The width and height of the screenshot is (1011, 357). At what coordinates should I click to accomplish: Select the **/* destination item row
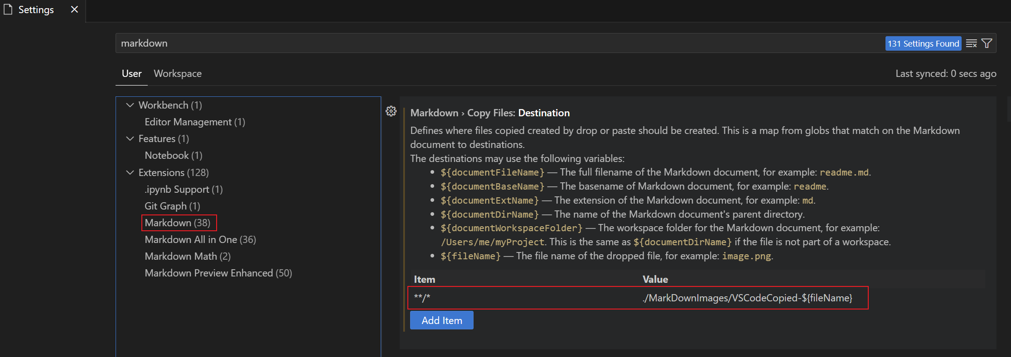pyautogui.click(x=638, y=298)
